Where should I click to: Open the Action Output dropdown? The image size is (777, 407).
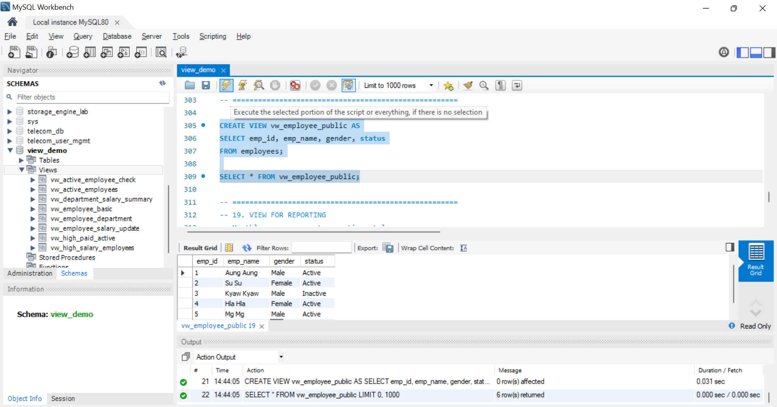click(281, 357)
